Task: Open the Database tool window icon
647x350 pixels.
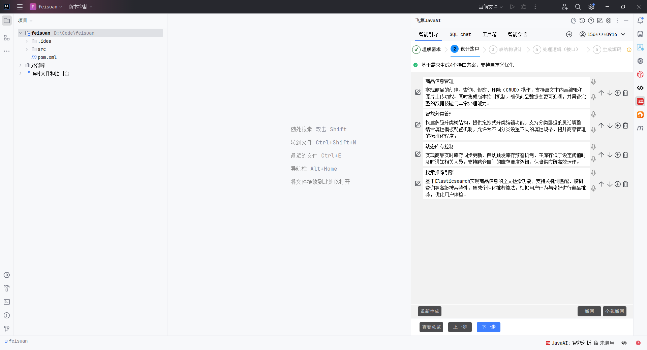Action: [641, 34]
